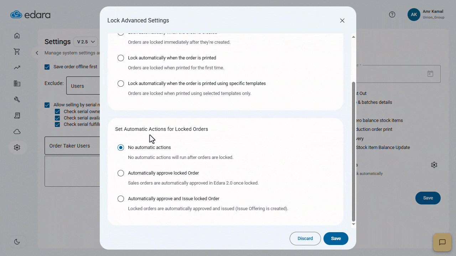
Task: Open the settings gear in sidebar
Action: 17,147
